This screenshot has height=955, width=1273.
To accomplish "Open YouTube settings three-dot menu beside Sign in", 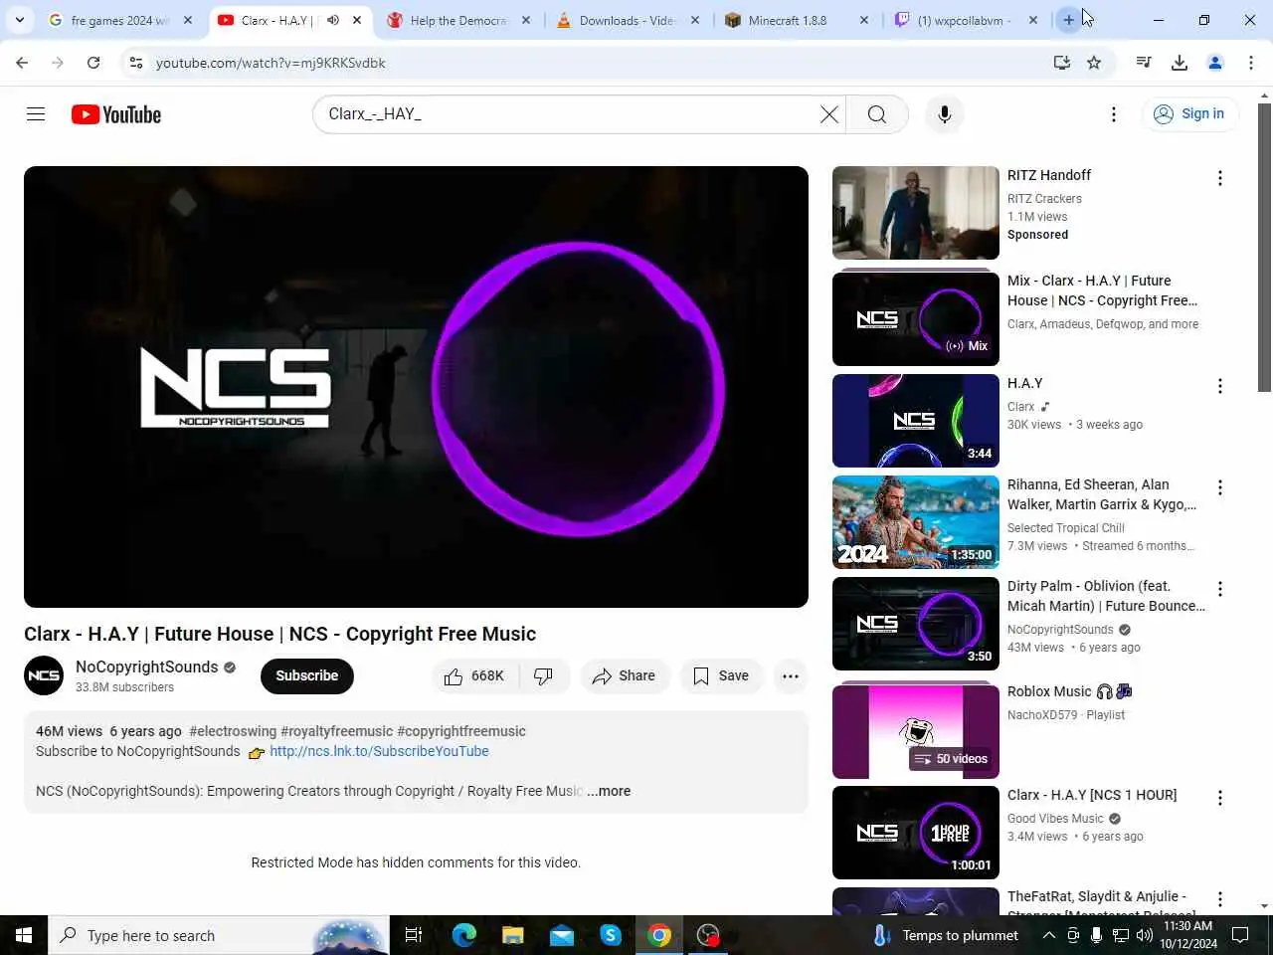I will click(1114, 114).
